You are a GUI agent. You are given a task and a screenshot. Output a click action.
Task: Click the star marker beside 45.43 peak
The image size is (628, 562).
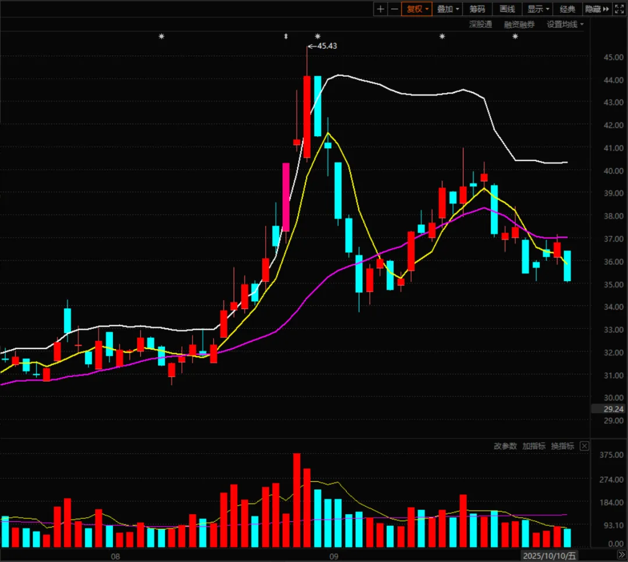pos(317,37)
